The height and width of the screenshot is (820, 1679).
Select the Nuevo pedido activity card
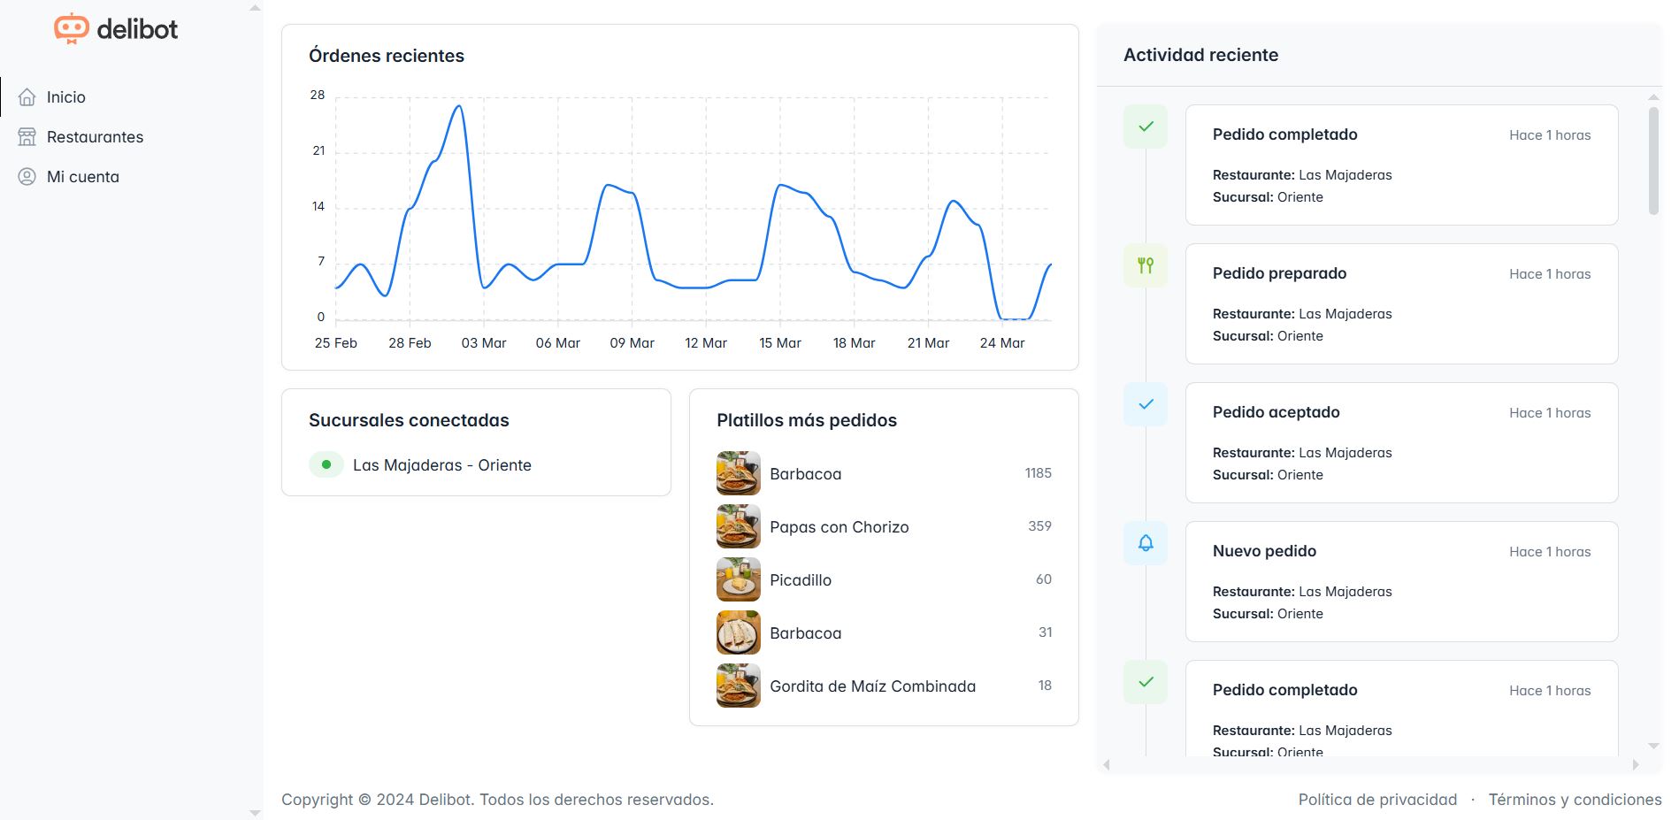point(1401,581)
